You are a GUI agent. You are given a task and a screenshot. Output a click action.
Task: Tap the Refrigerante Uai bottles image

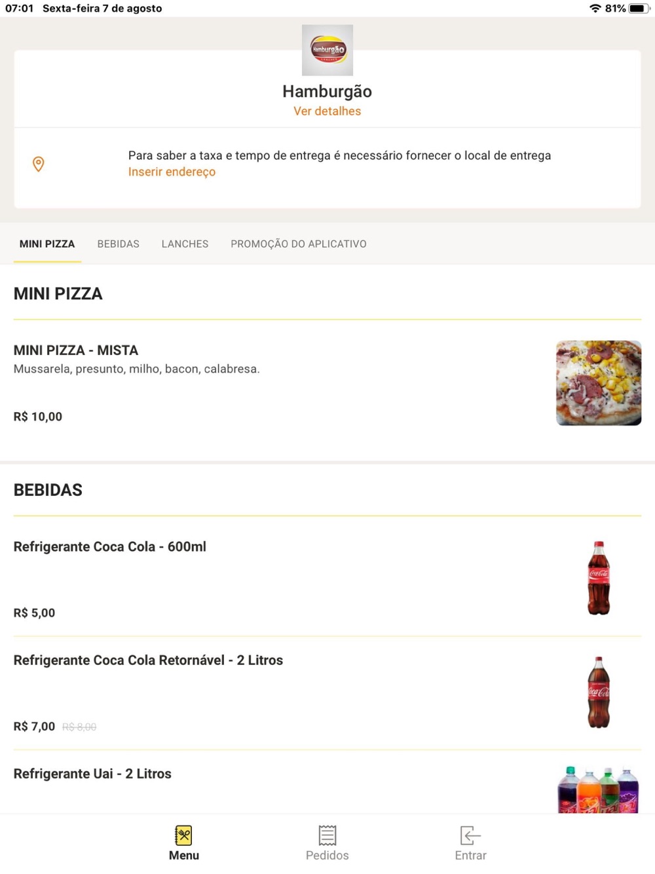coord(598,790)
